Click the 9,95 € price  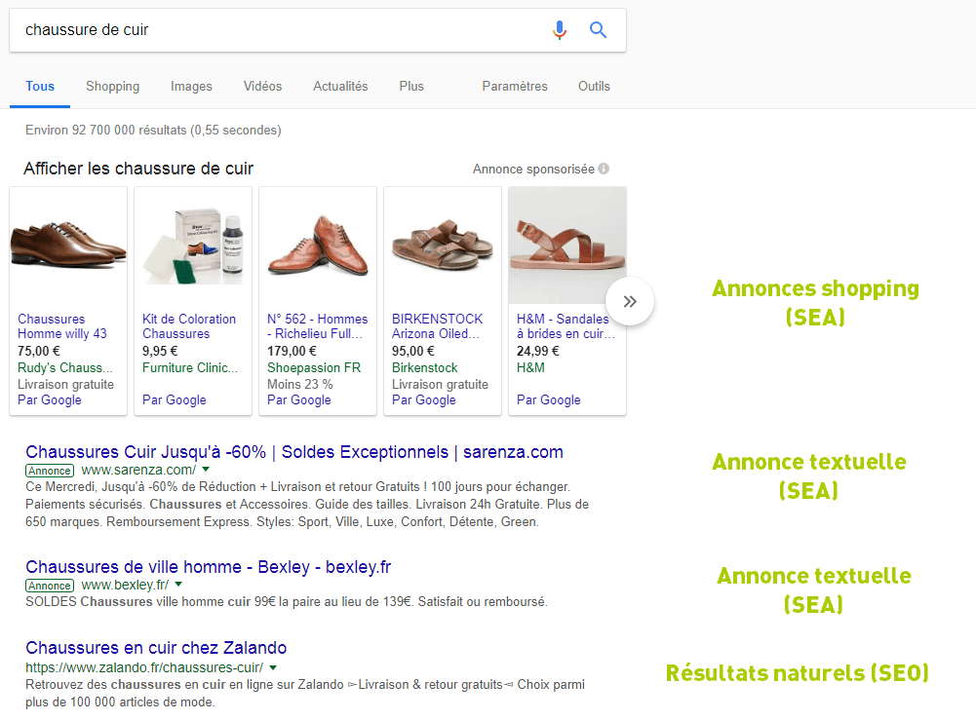point(160,351)
